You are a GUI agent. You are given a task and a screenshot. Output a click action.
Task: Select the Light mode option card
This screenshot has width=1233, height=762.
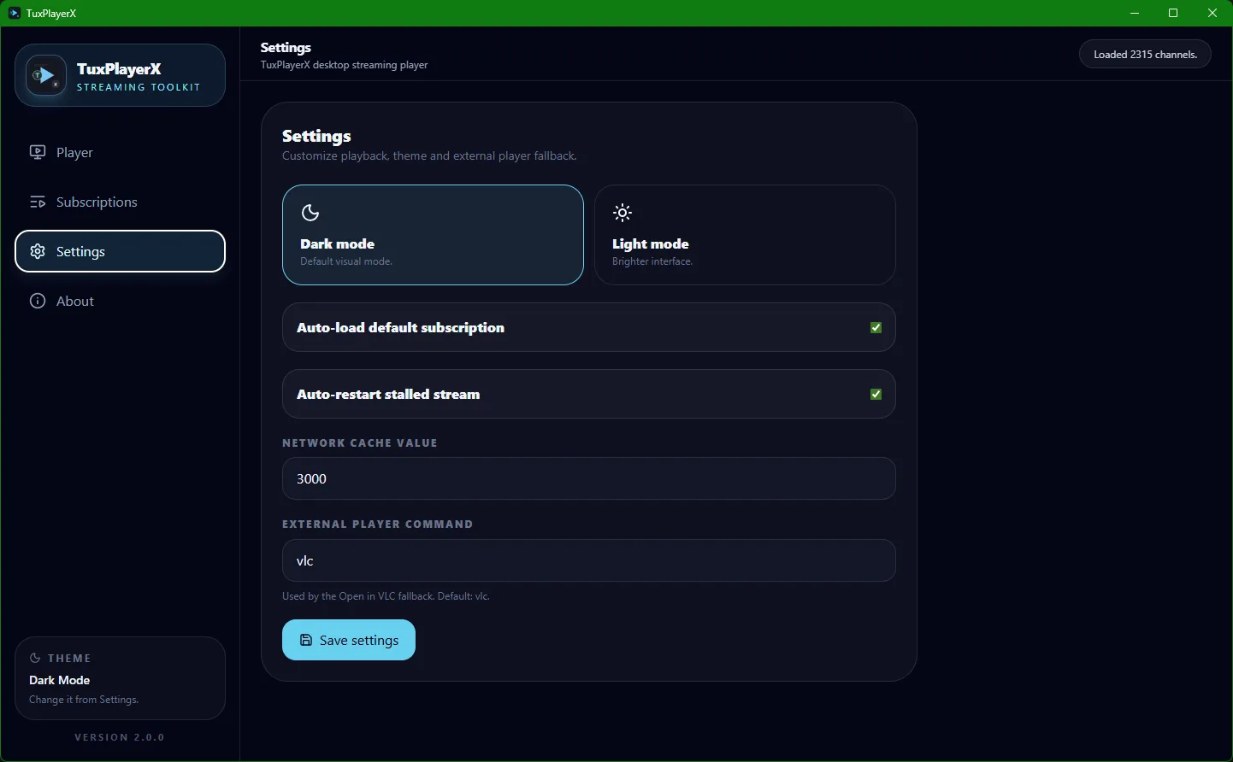[745, 235]
